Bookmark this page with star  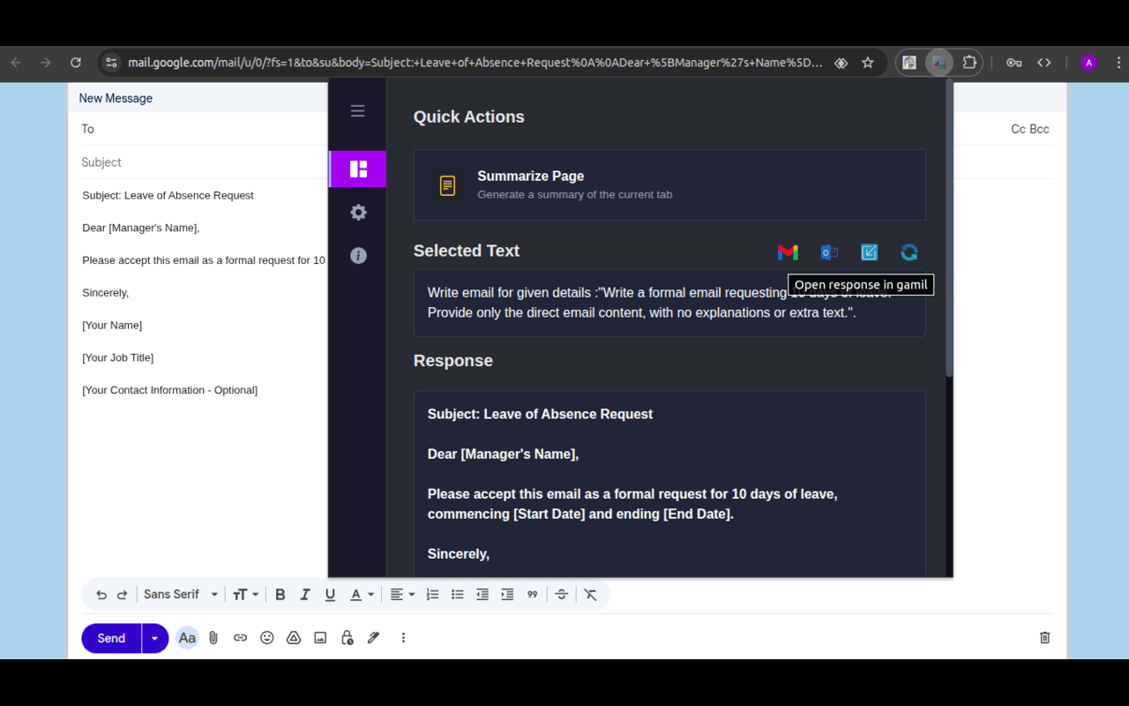tap(868, 63)
